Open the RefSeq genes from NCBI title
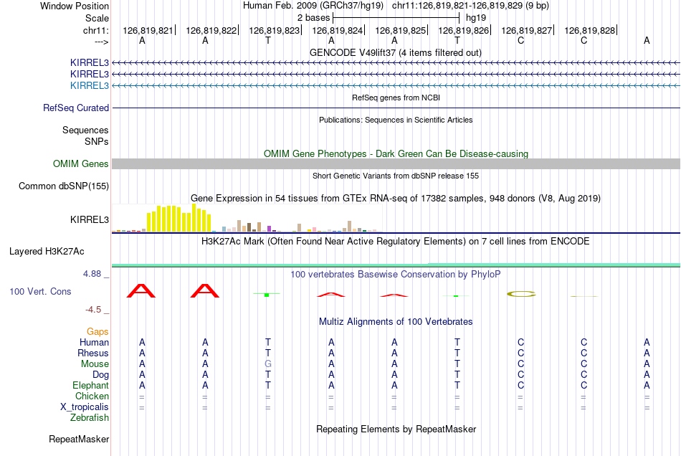This screenshot has width=681, height=456. coord(396,98)
